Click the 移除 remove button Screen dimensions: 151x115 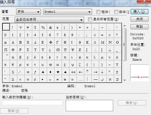(14, 111)
